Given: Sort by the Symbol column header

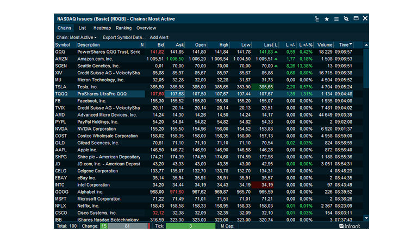Looking at the screenshot, I should 65,45.
